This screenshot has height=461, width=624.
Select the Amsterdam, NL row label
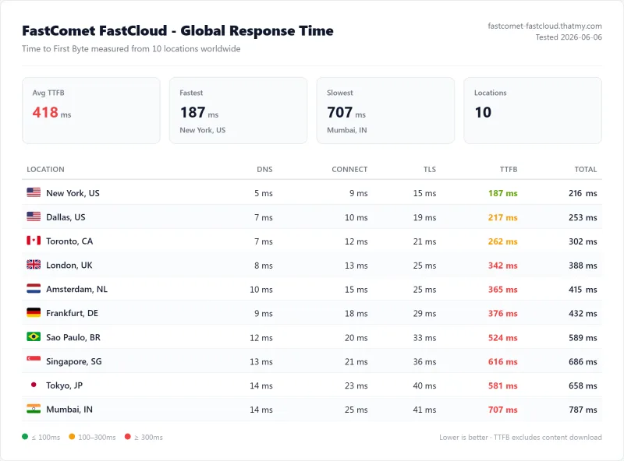pyautogui.click(x=76, y=289)
